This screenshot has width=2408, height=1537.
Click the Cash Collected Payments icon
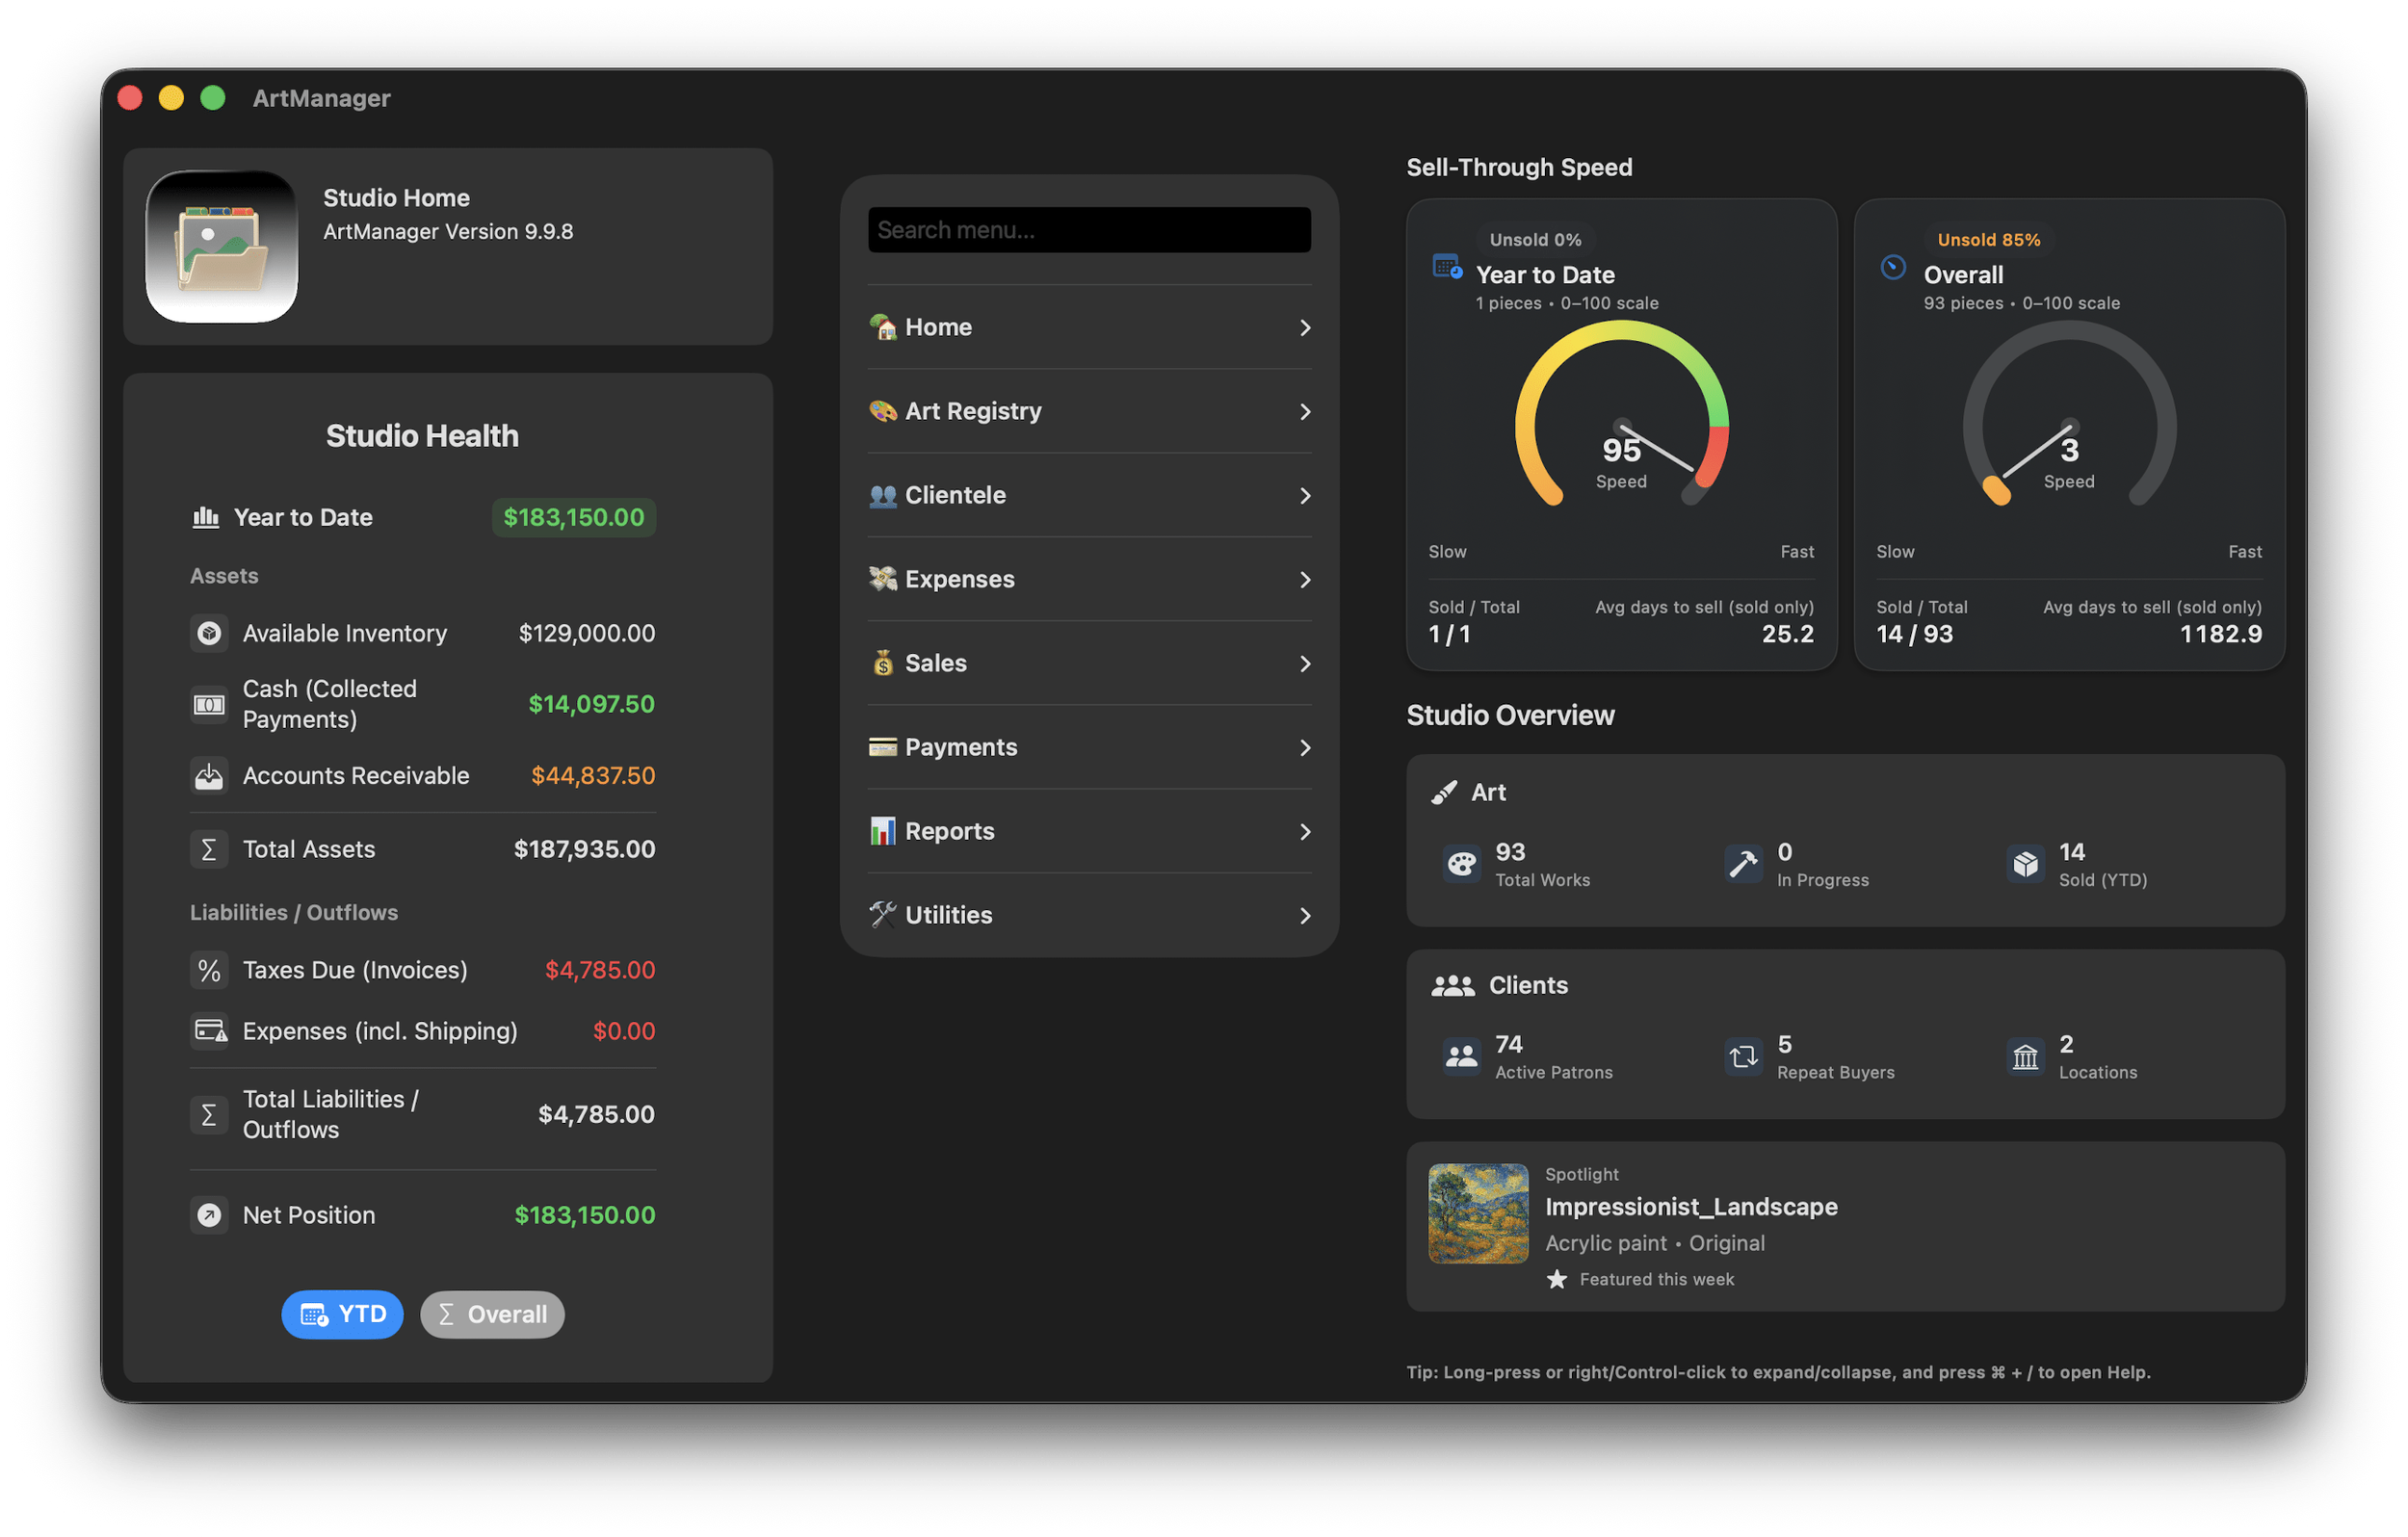click(209, 704)
